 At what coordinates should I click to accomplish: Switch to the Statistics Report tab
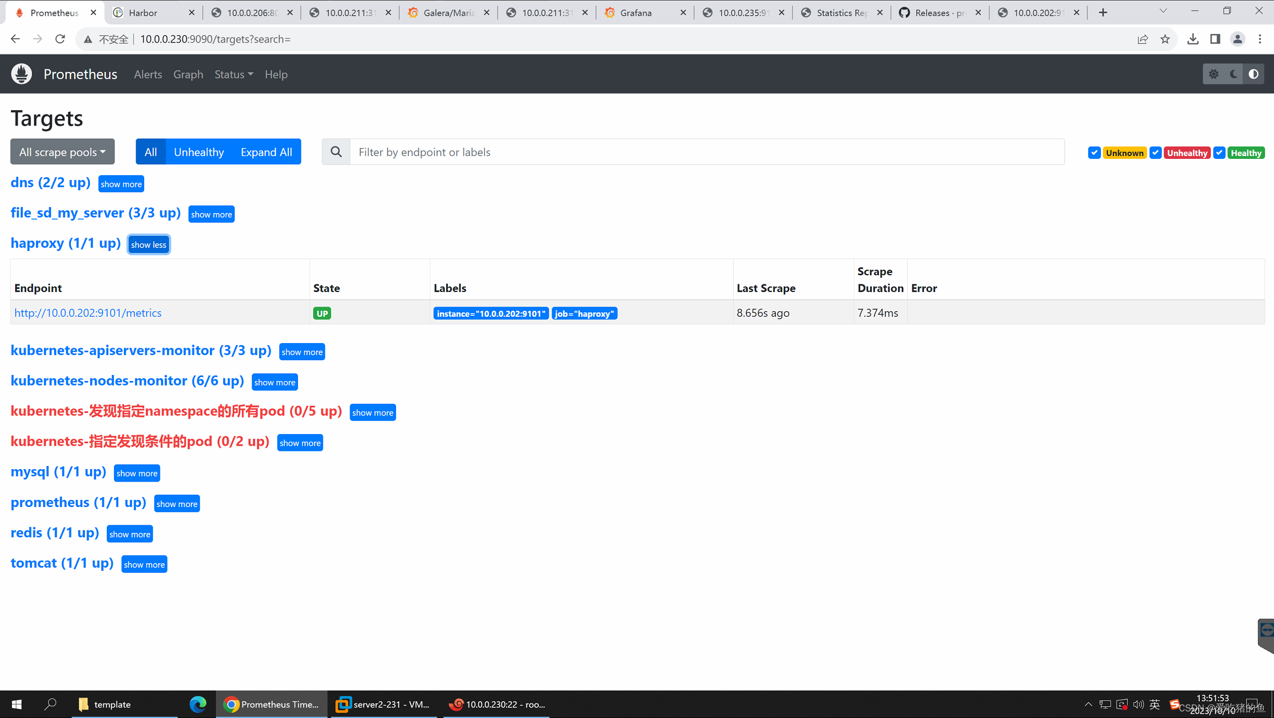click(841, 13)
